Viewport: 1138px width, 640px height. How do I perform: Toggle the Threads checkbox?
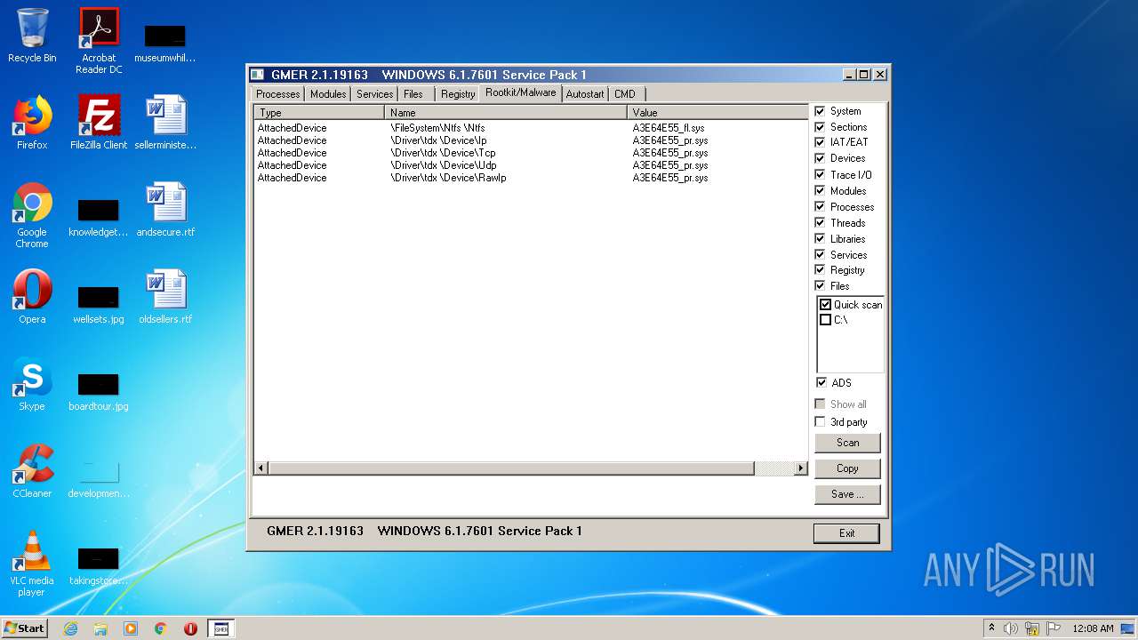click(820, 222)
